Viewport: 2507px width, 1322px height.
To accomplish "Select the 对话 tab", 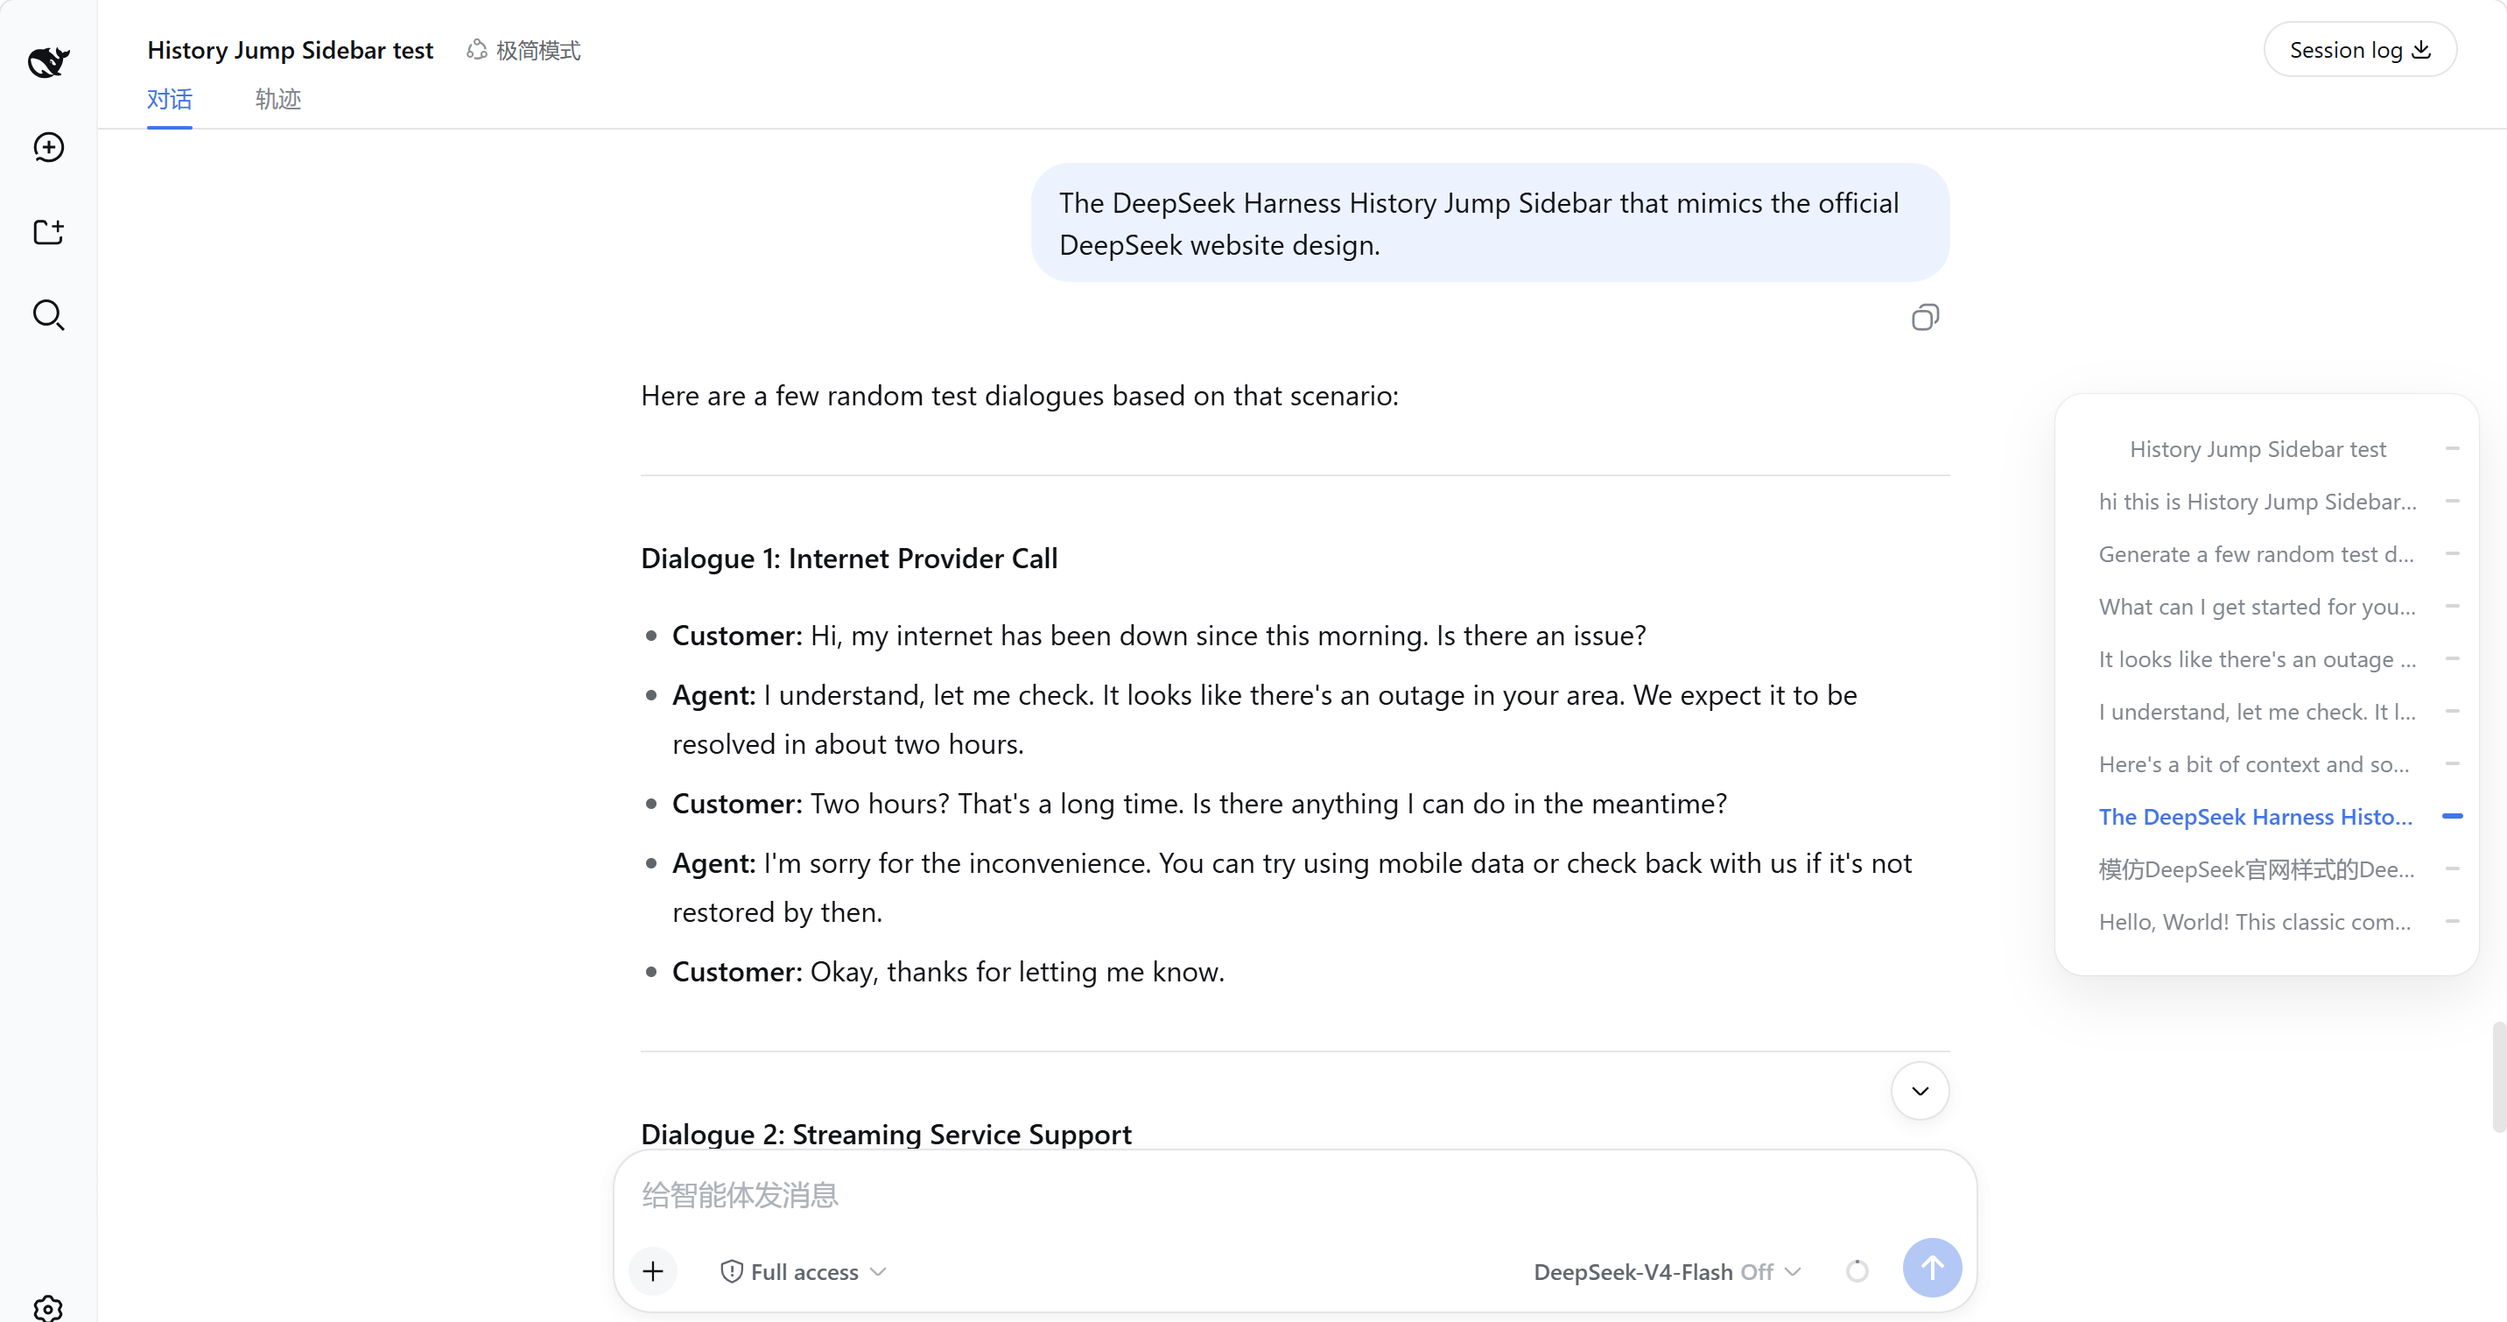I will (x=169, y=99).
